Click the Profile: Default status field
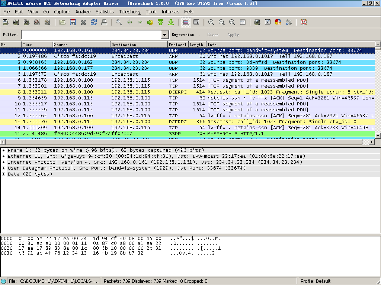The height and width of the screenshot is (285, 381). coord(316,281)
